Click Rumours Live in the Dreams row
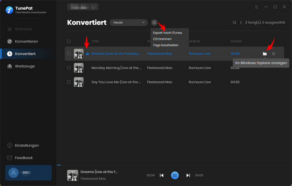The width and height of the screenshot is (292, 186). coord(200,54)
